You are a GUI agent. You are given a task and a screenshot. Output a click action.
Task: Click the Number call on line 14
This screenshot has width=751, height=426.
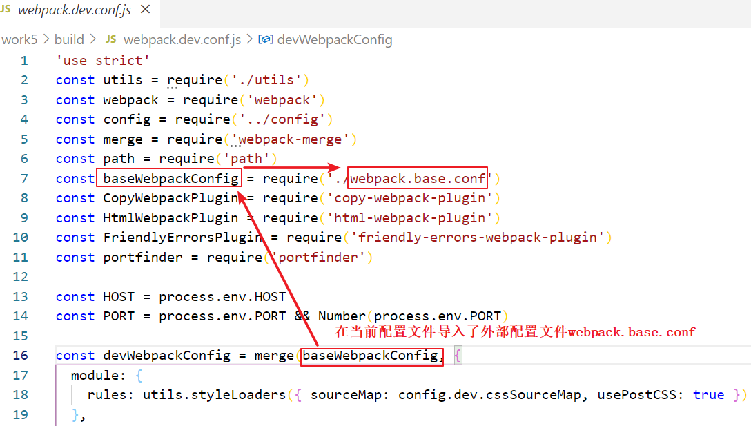342,316
